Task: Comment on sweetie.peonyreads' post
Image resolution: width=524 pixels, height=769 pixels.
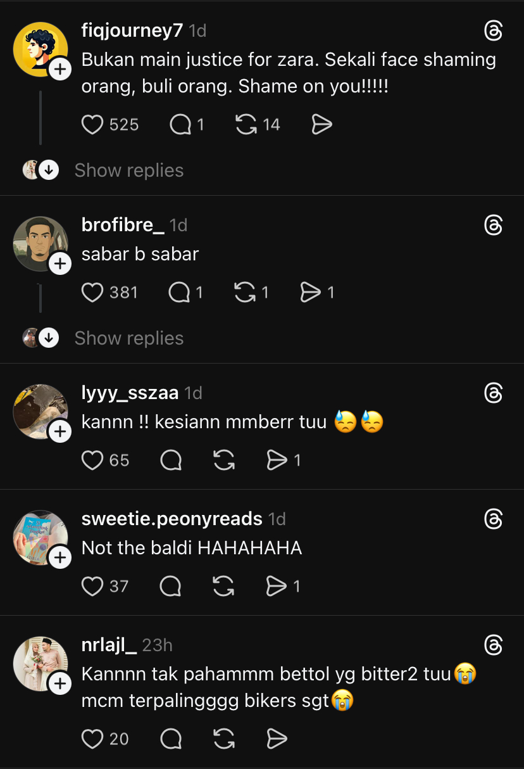Action: pos(171,586)
